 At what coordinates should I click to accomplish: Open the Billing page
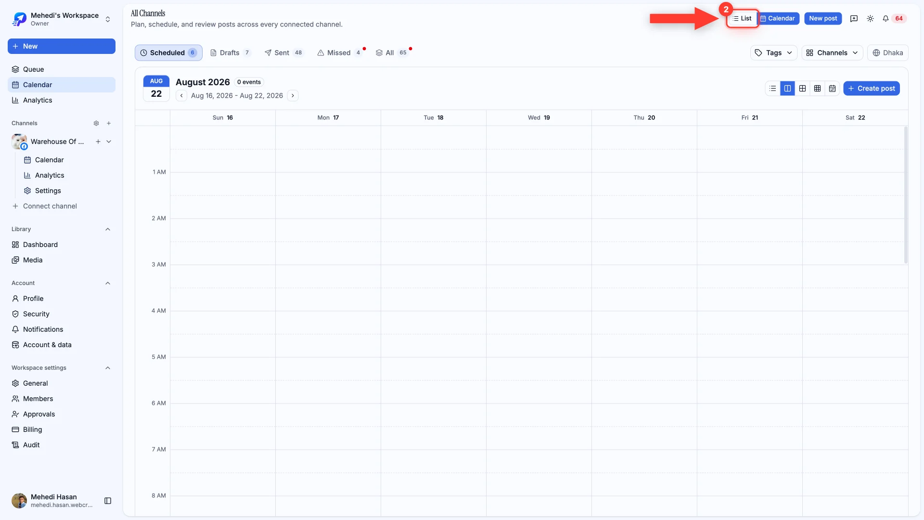[x=62, y=429]
